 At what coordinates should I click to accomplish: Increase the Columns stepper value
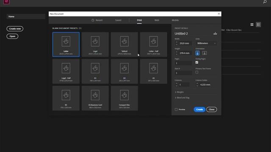[x=177, y=84]
